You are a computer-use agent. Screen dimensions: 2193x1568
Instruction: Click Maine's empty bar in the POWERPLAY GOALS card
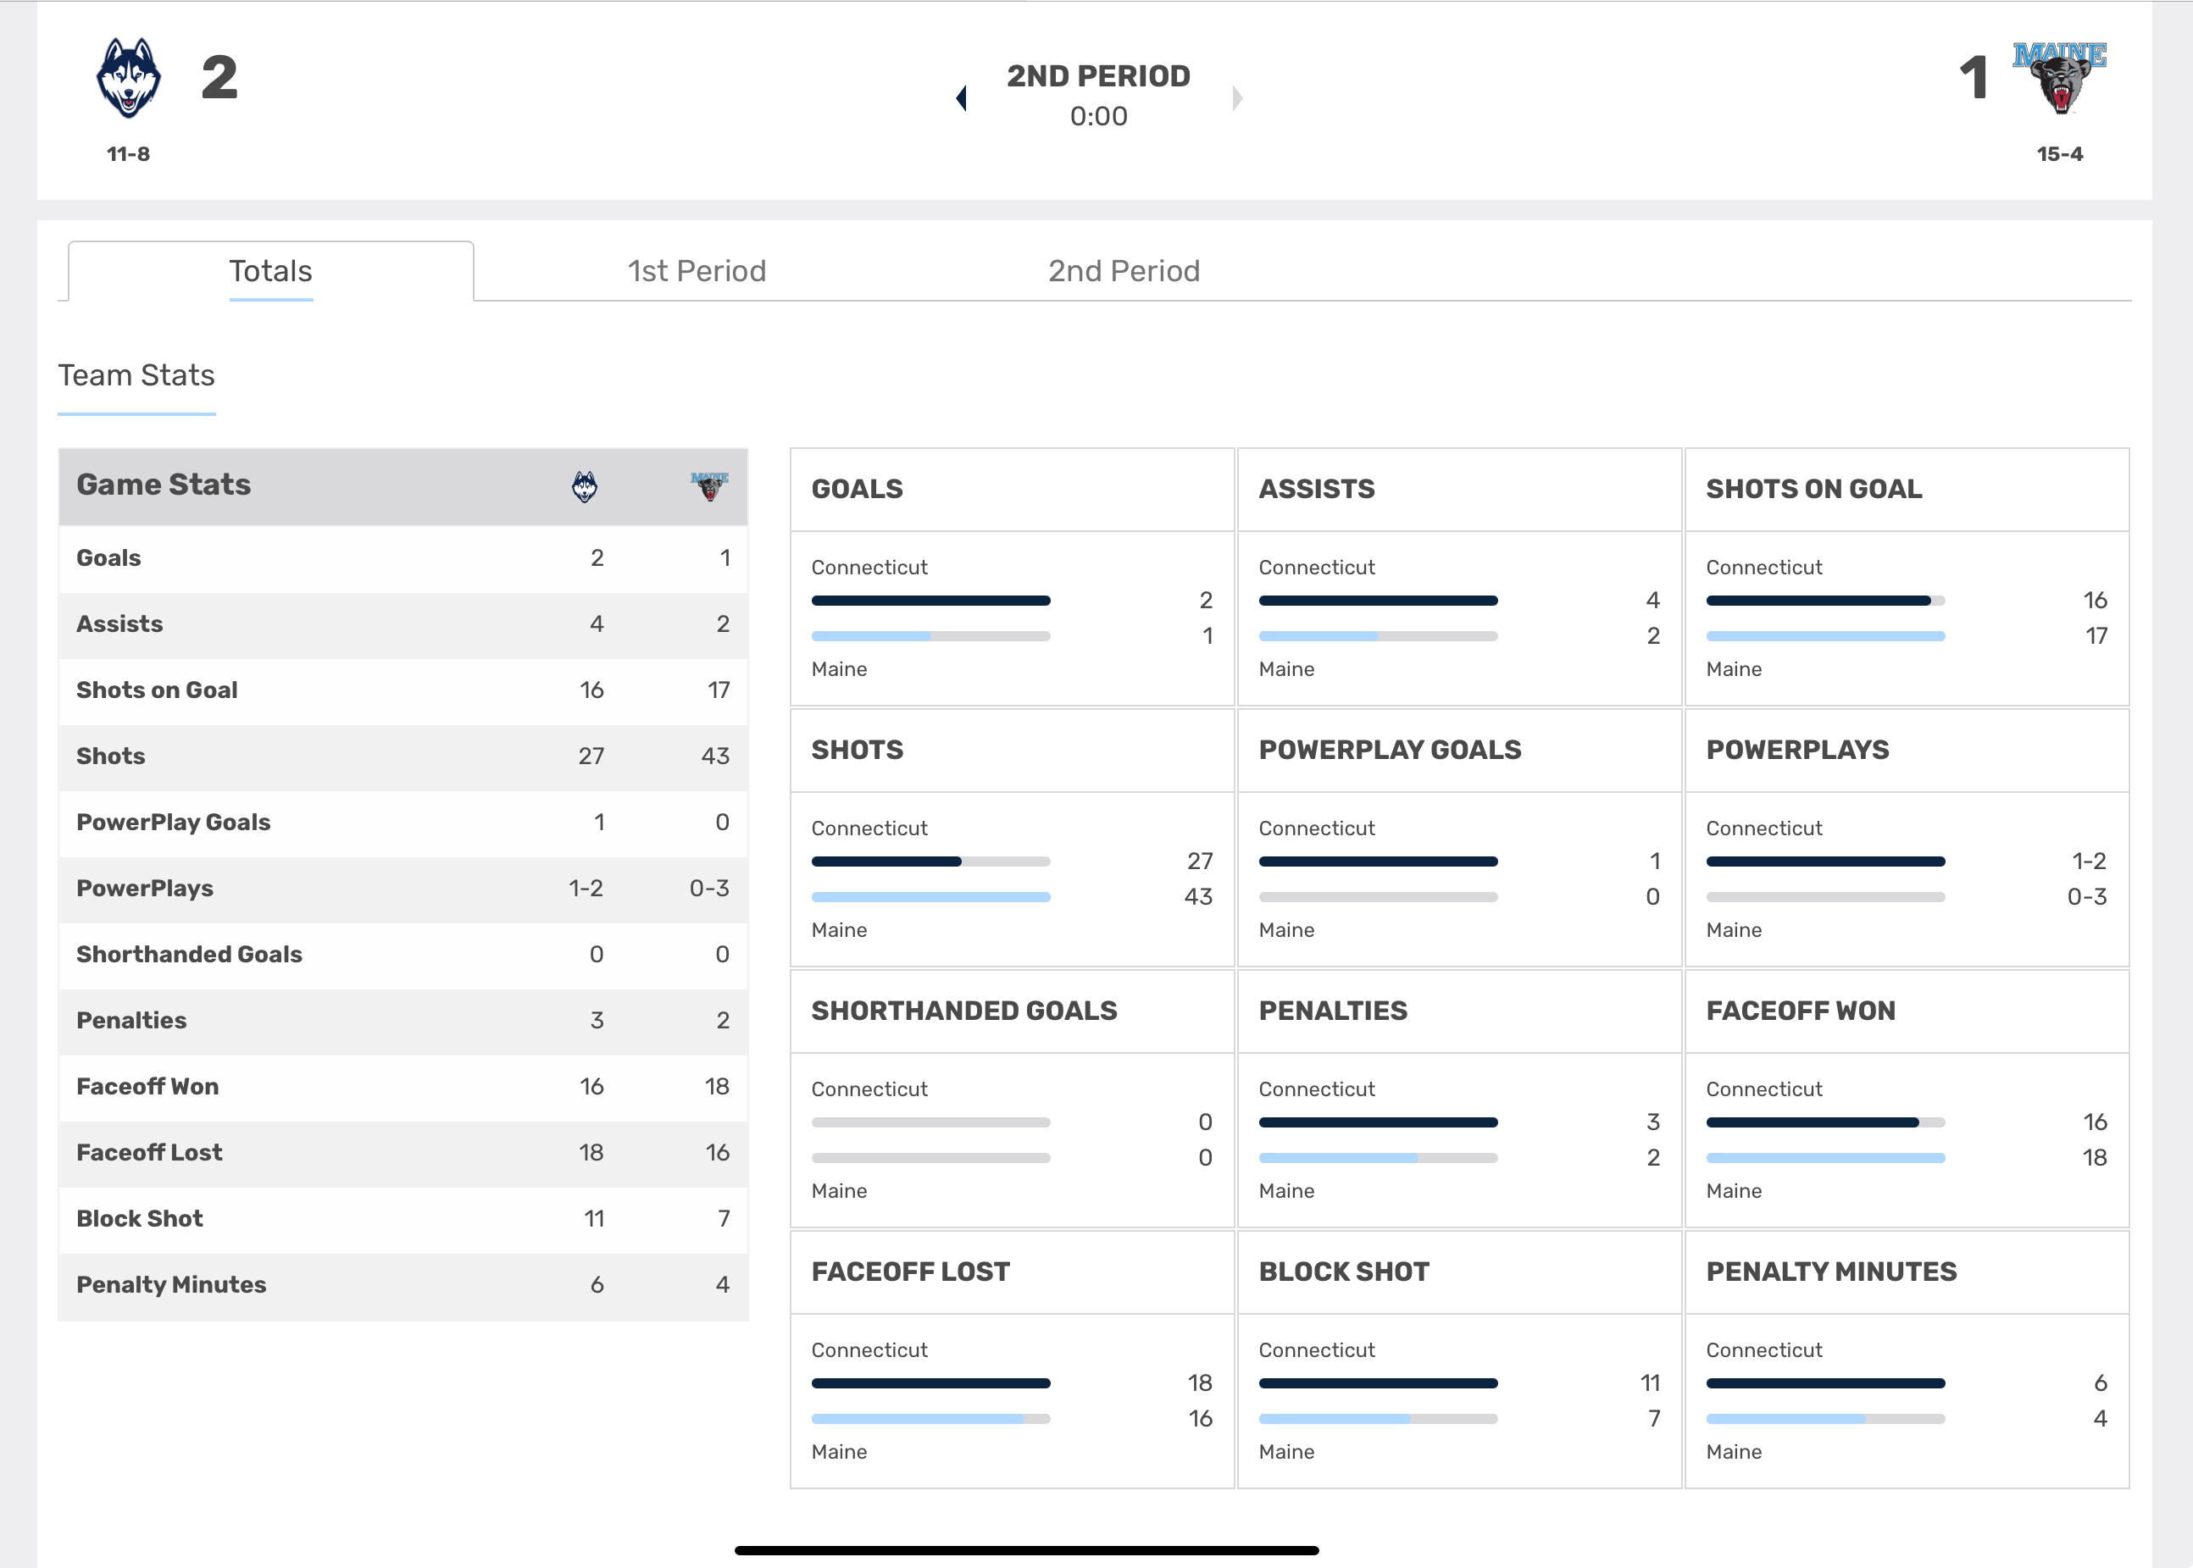(x=1378, y=898)
